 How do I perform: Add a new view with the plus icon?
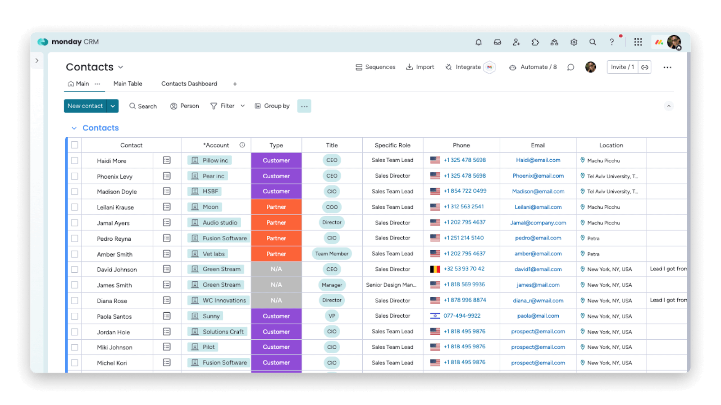pos(235,84)
